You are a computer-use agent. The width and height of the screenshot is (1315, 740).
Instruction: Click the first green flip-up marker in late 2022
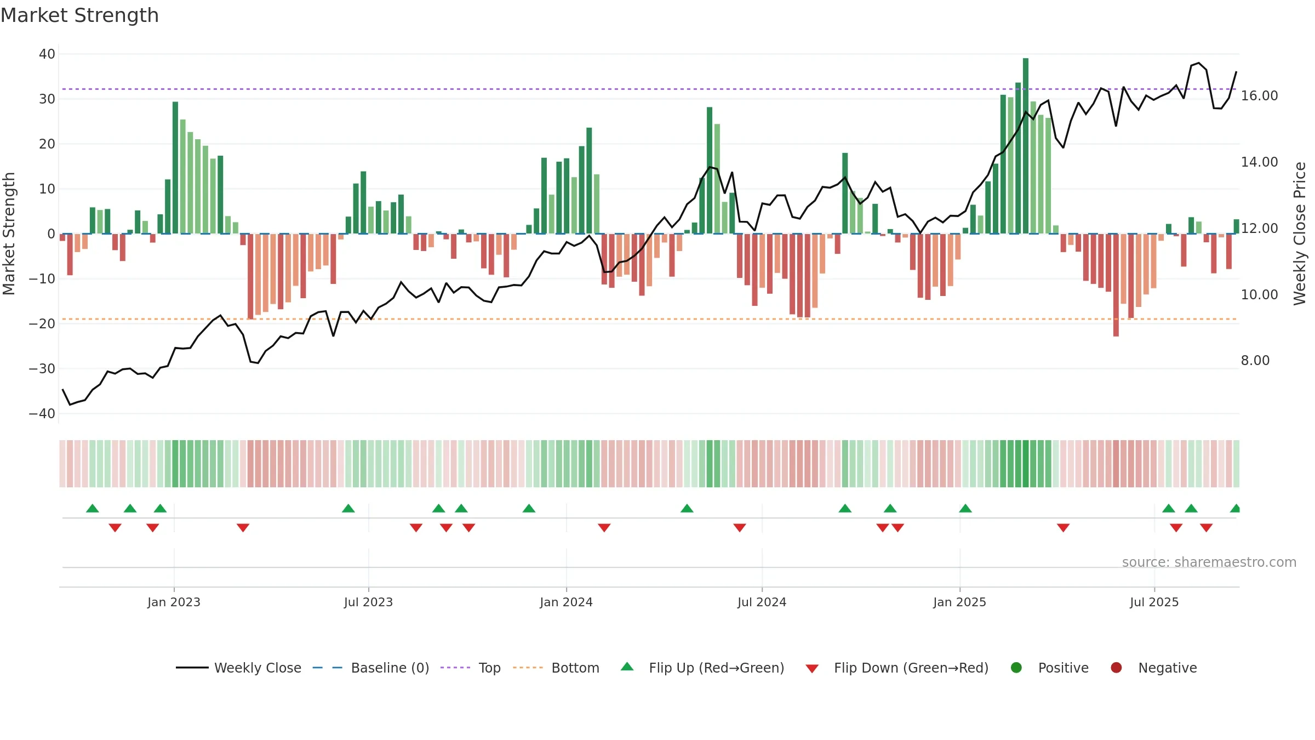[93, 508]
